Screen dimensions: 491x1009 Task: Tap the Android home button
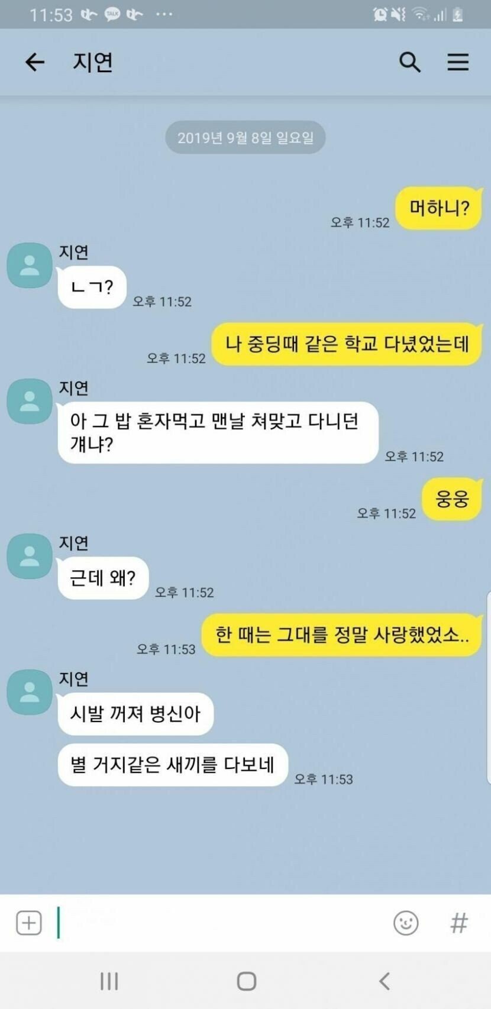point(246,981)
